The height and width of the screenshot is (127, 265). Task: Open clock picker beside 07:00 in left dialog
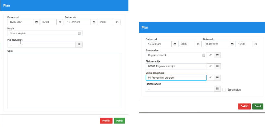click(60, 22)
